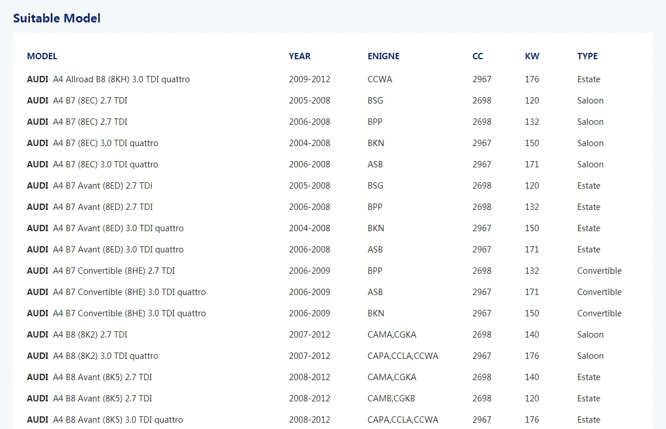
Task: Click BSG engine in the A4 B7 Avant row
Action: (x=375, y=186)
